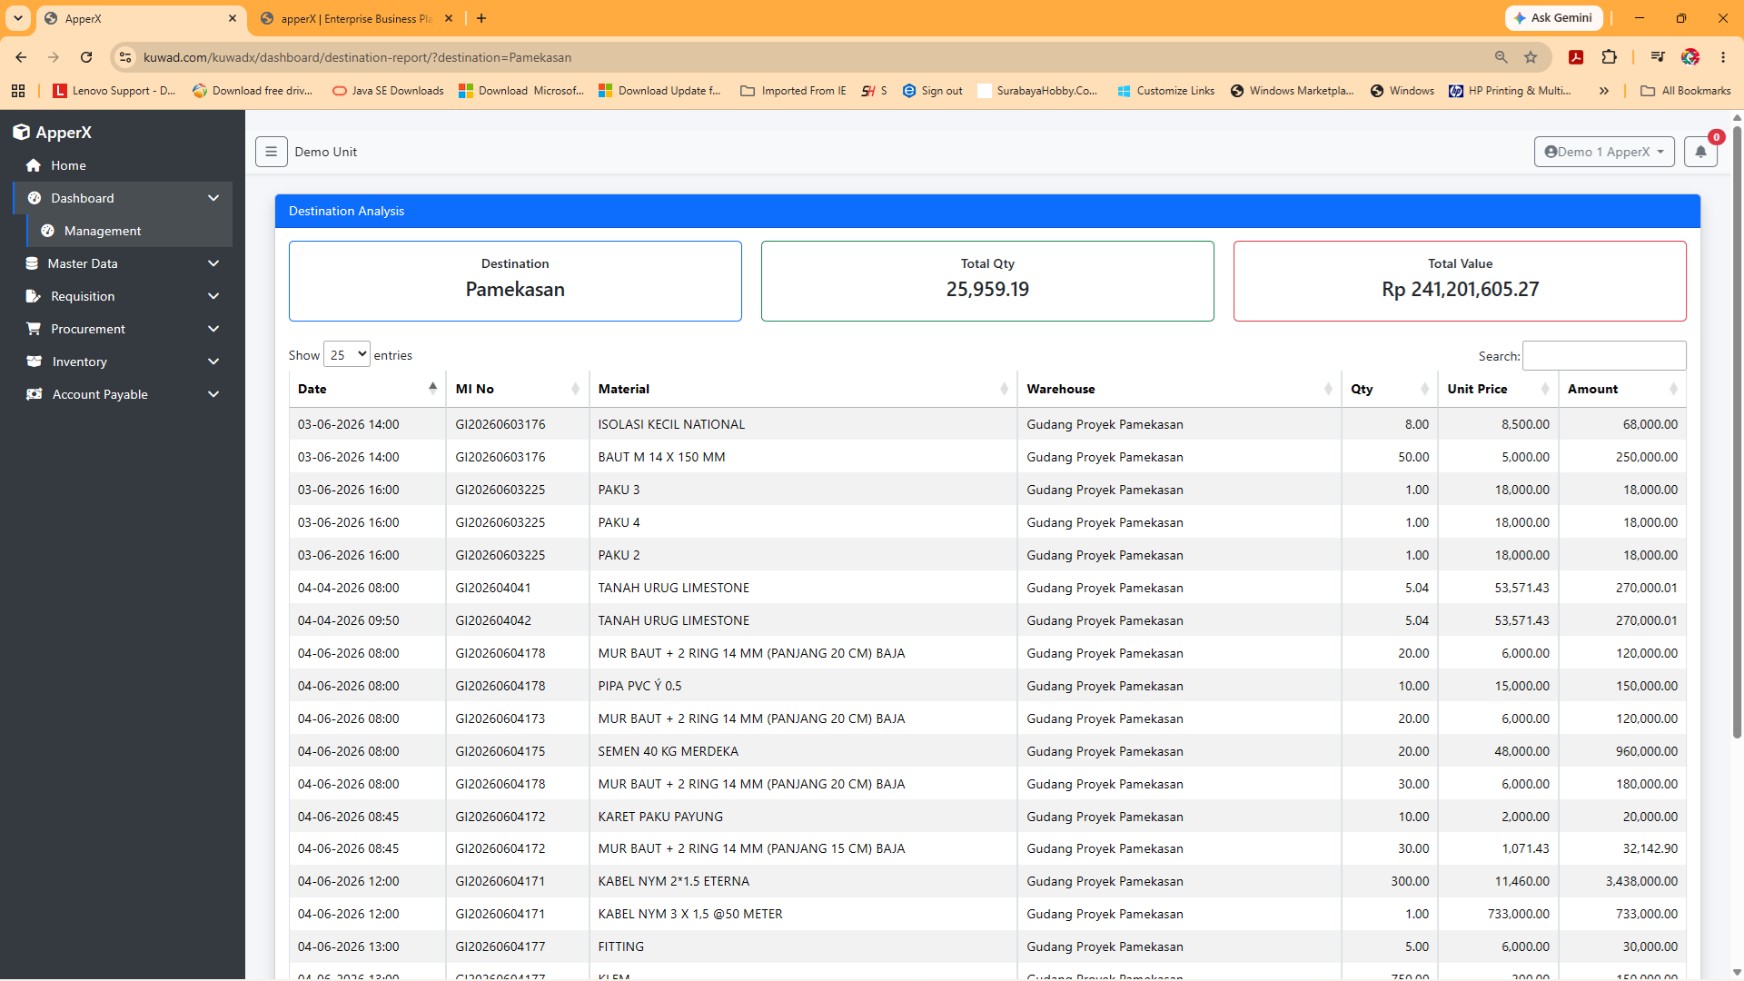Image resolution: width=1744 pixels, height=981 pixels.
Task: Click ISOLASI KECIL NATIONAL material cell
Action: coord(803,424)
